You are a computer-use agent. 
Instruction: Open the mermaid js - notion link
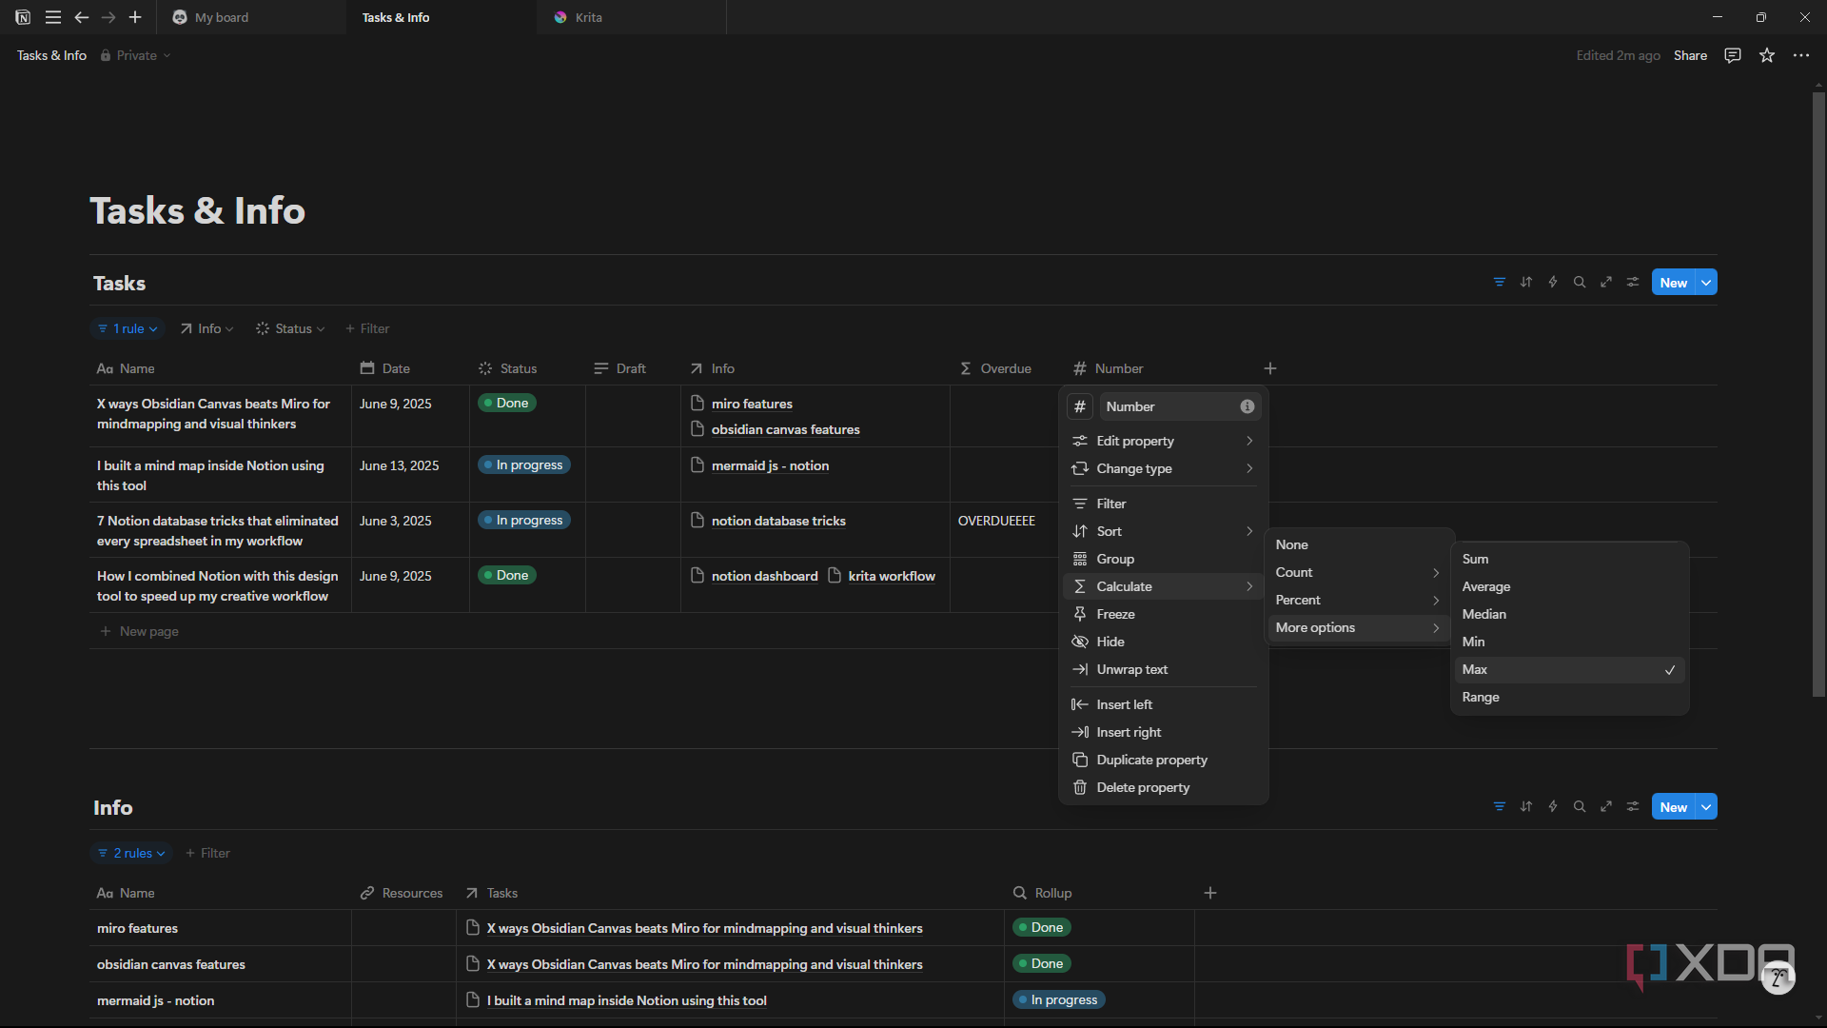770,465
